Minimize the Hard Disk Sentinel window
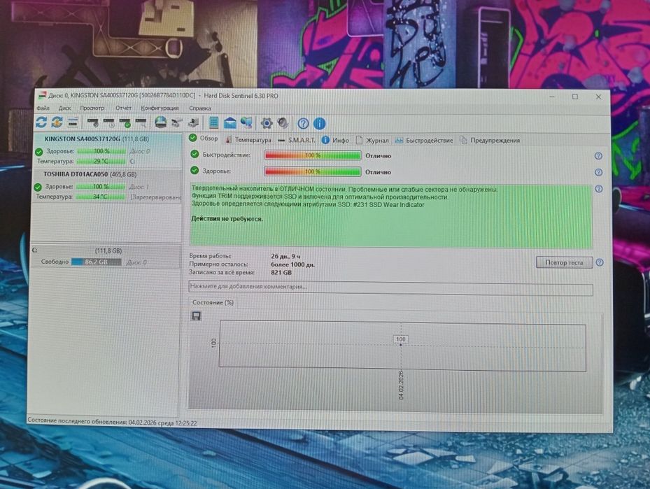Screen dimensions: 650x489 pos(552,97)
